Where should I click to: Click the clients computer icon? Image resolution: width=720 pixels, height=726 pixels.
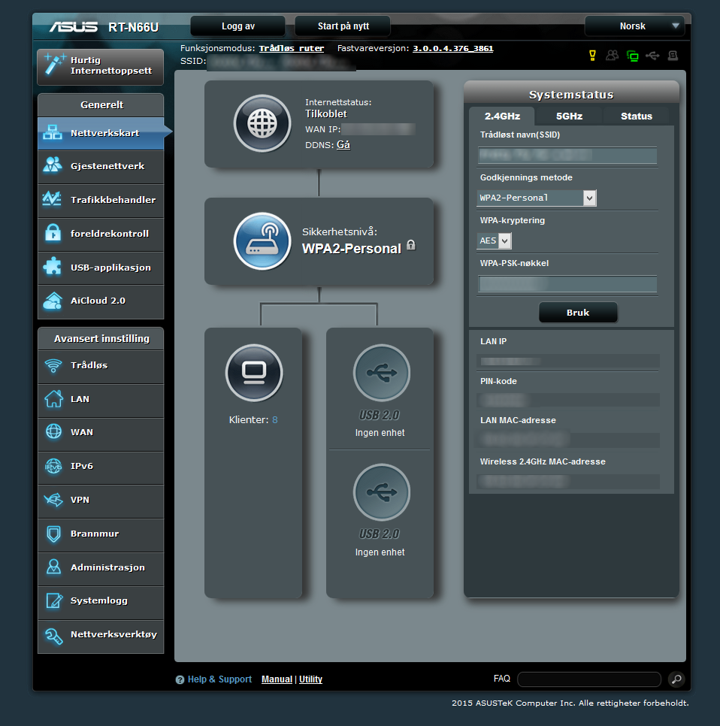(254, 372)
